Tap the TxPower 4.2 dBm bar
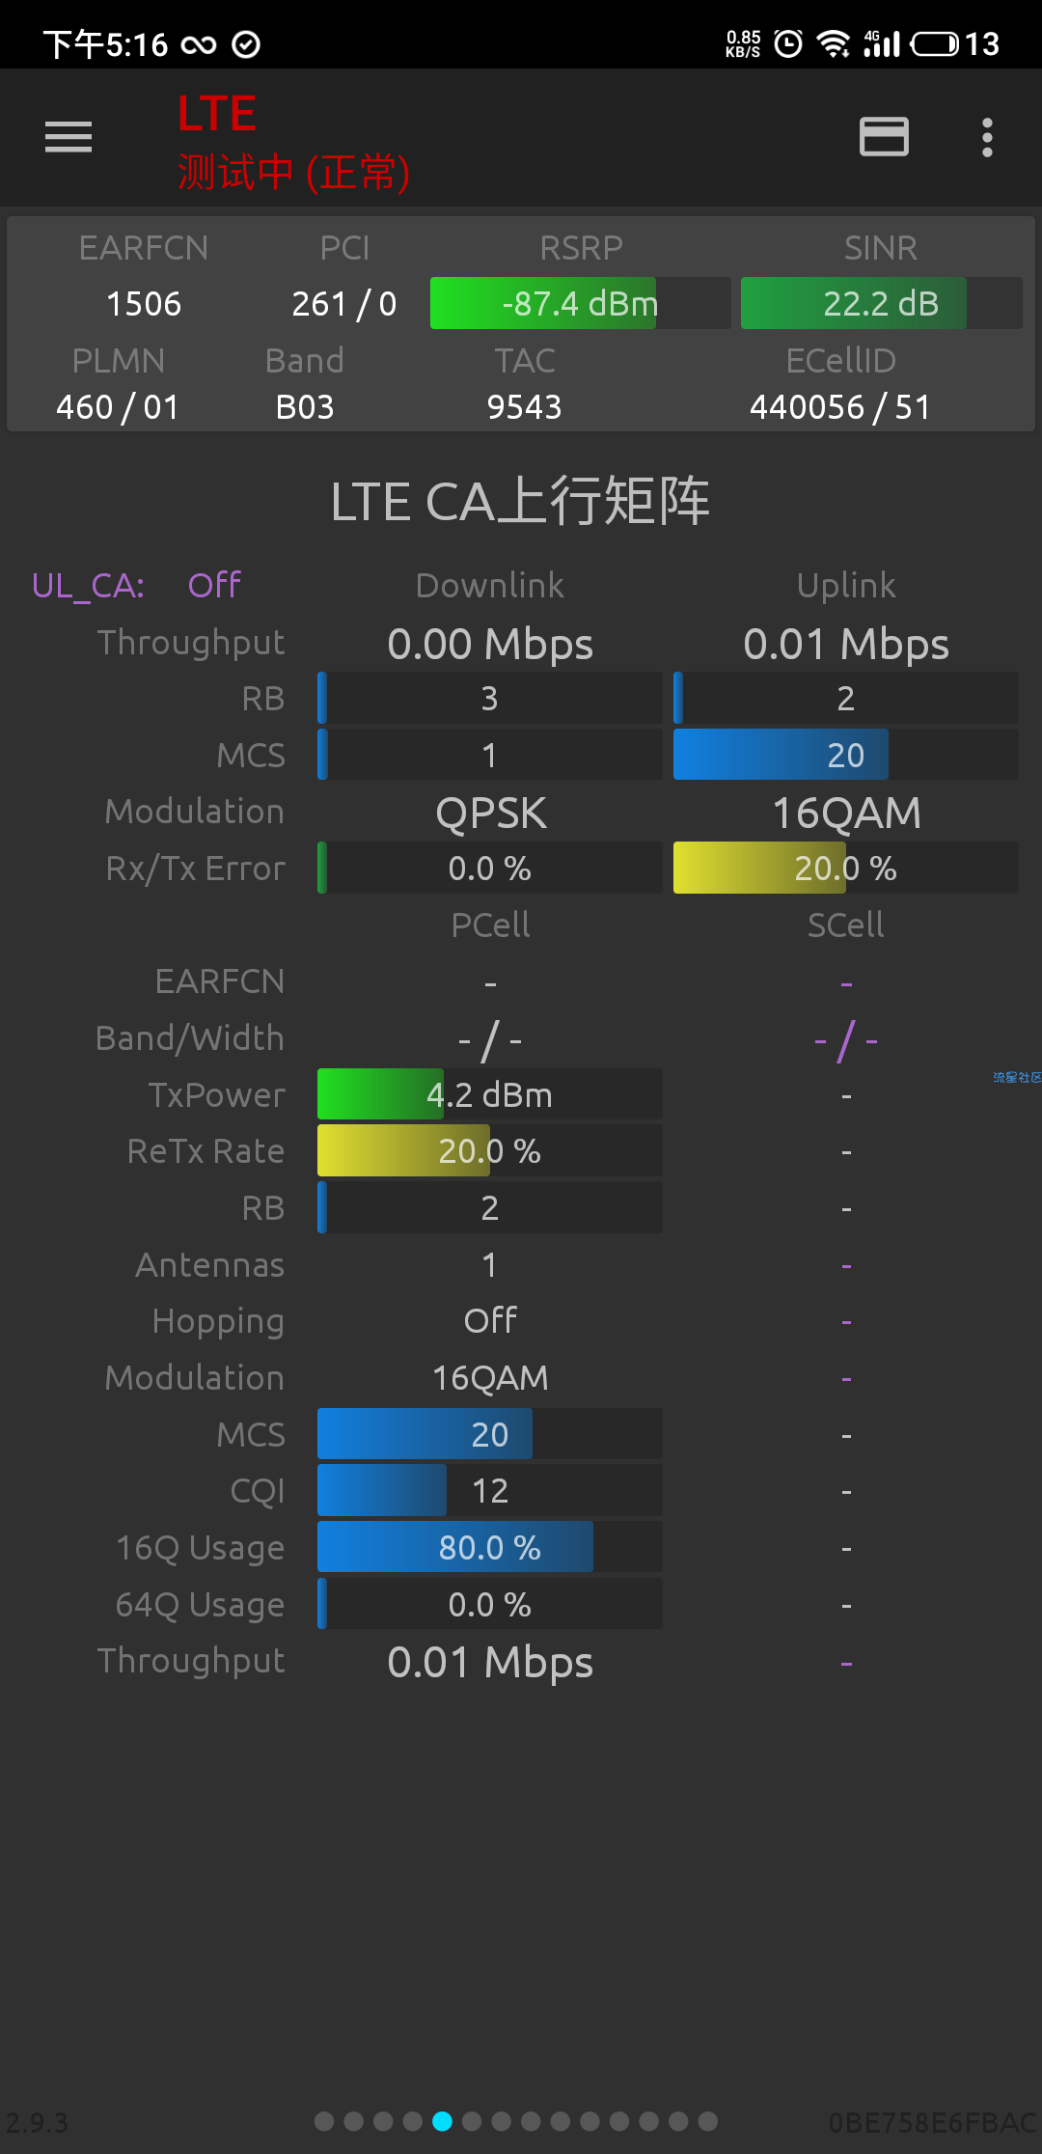 click(x=489, y=1094)
